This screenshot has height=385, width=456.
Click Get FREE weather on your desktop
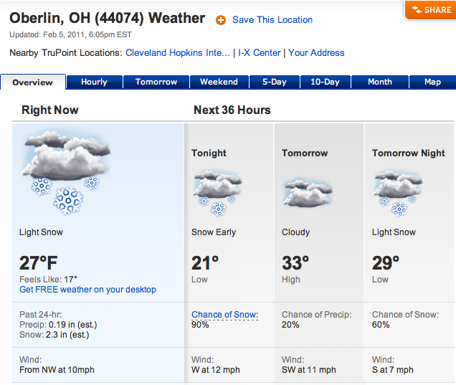click(88, 290)
